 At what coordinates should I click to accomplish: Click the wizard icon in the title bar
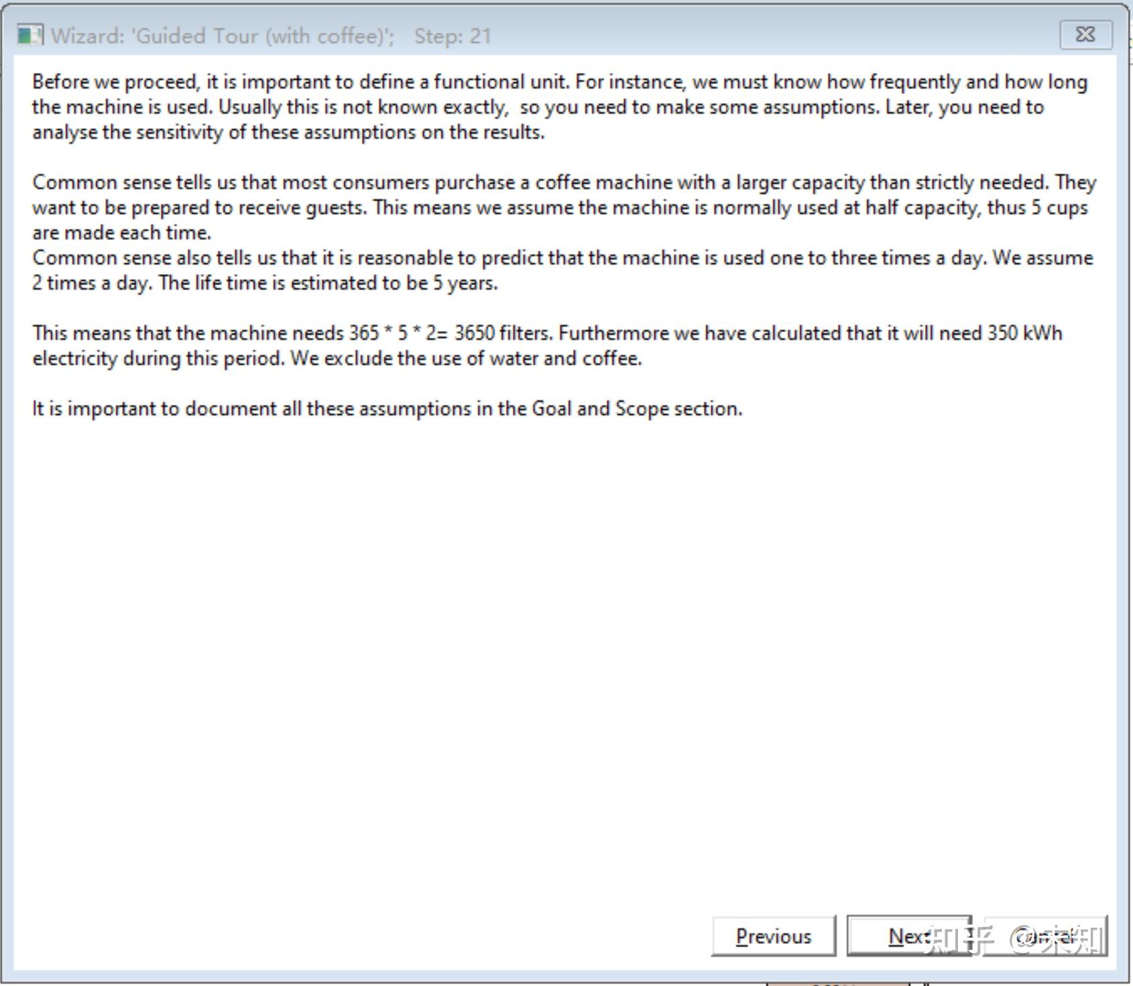(x=29, y=35)
